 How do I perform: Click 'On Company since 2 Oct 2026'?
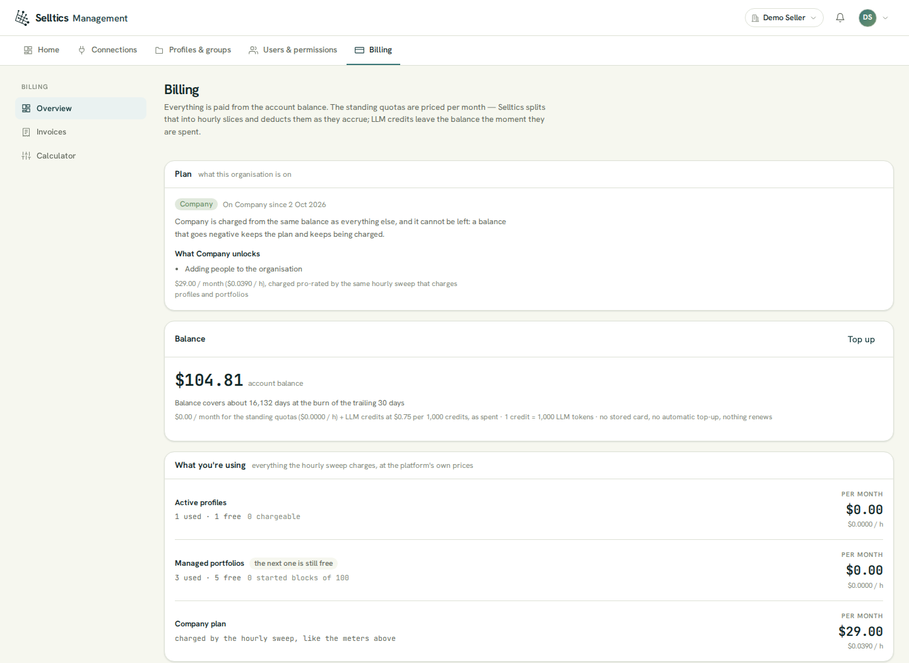click(275, 205)
